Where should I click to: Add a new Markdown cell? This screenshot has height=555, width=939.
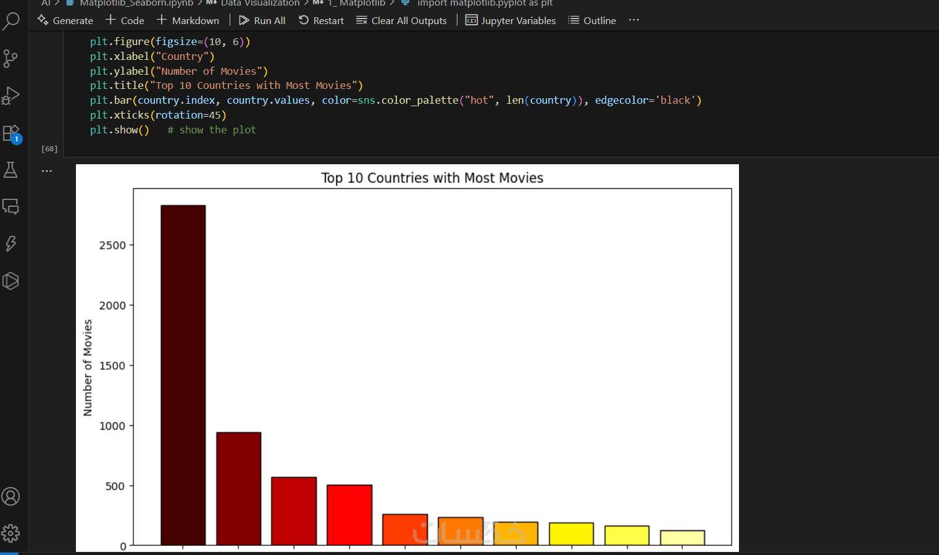point(188,20)
